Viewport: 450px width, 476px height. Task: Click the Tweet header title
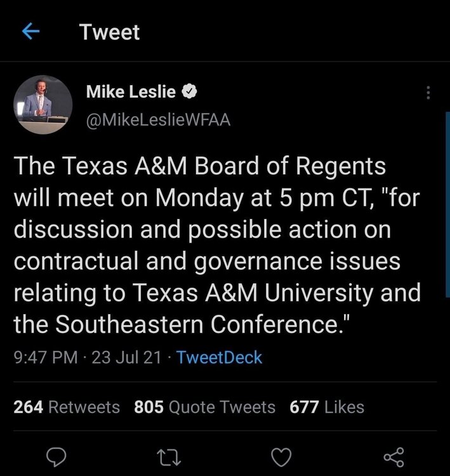(110, 32)
